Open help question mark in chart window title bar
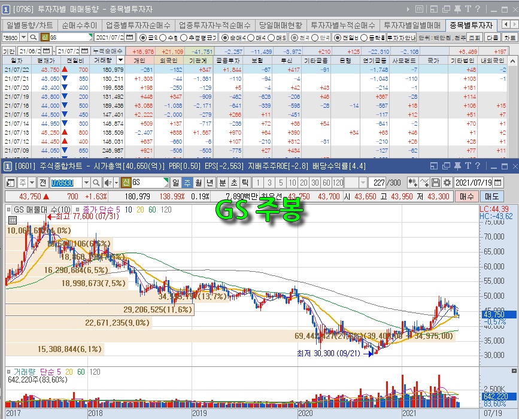519x419 pixels. (478, 166)
